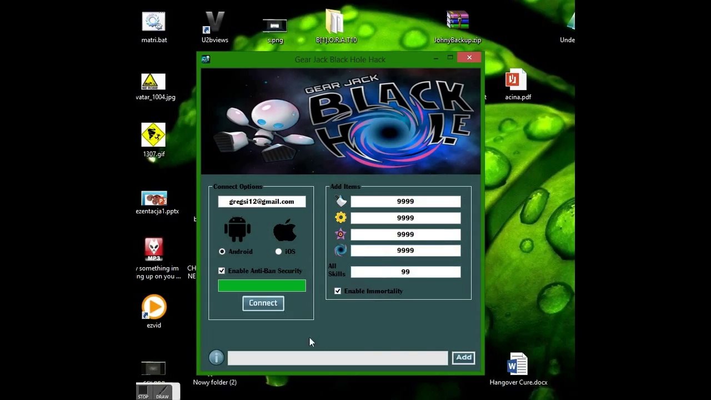Click the DRAW recorder button
The image size is (711, 400).
point(162,392)
